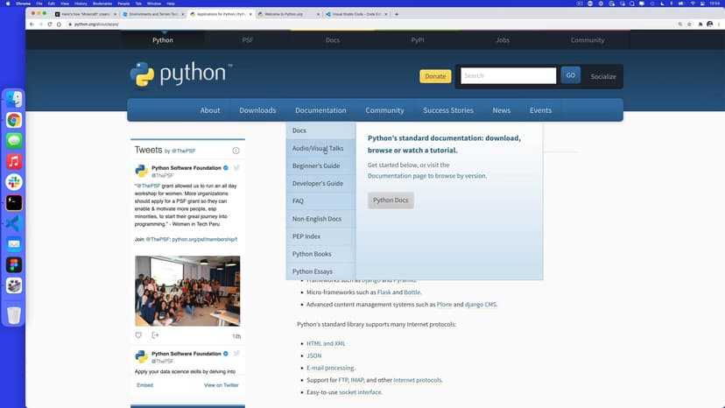
Task: Open Terminal app in the dock
Action: click(14, 202)
